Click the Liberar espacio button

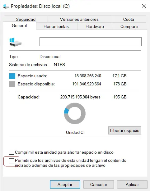[x=125, y=130]
